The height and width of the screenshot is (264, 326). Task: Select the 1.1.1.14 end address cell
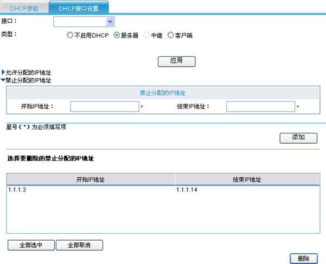coord(187,190)
